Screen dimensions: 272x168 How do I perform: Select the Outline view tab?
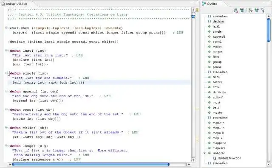pyautogui.click(x=210, y=4)
